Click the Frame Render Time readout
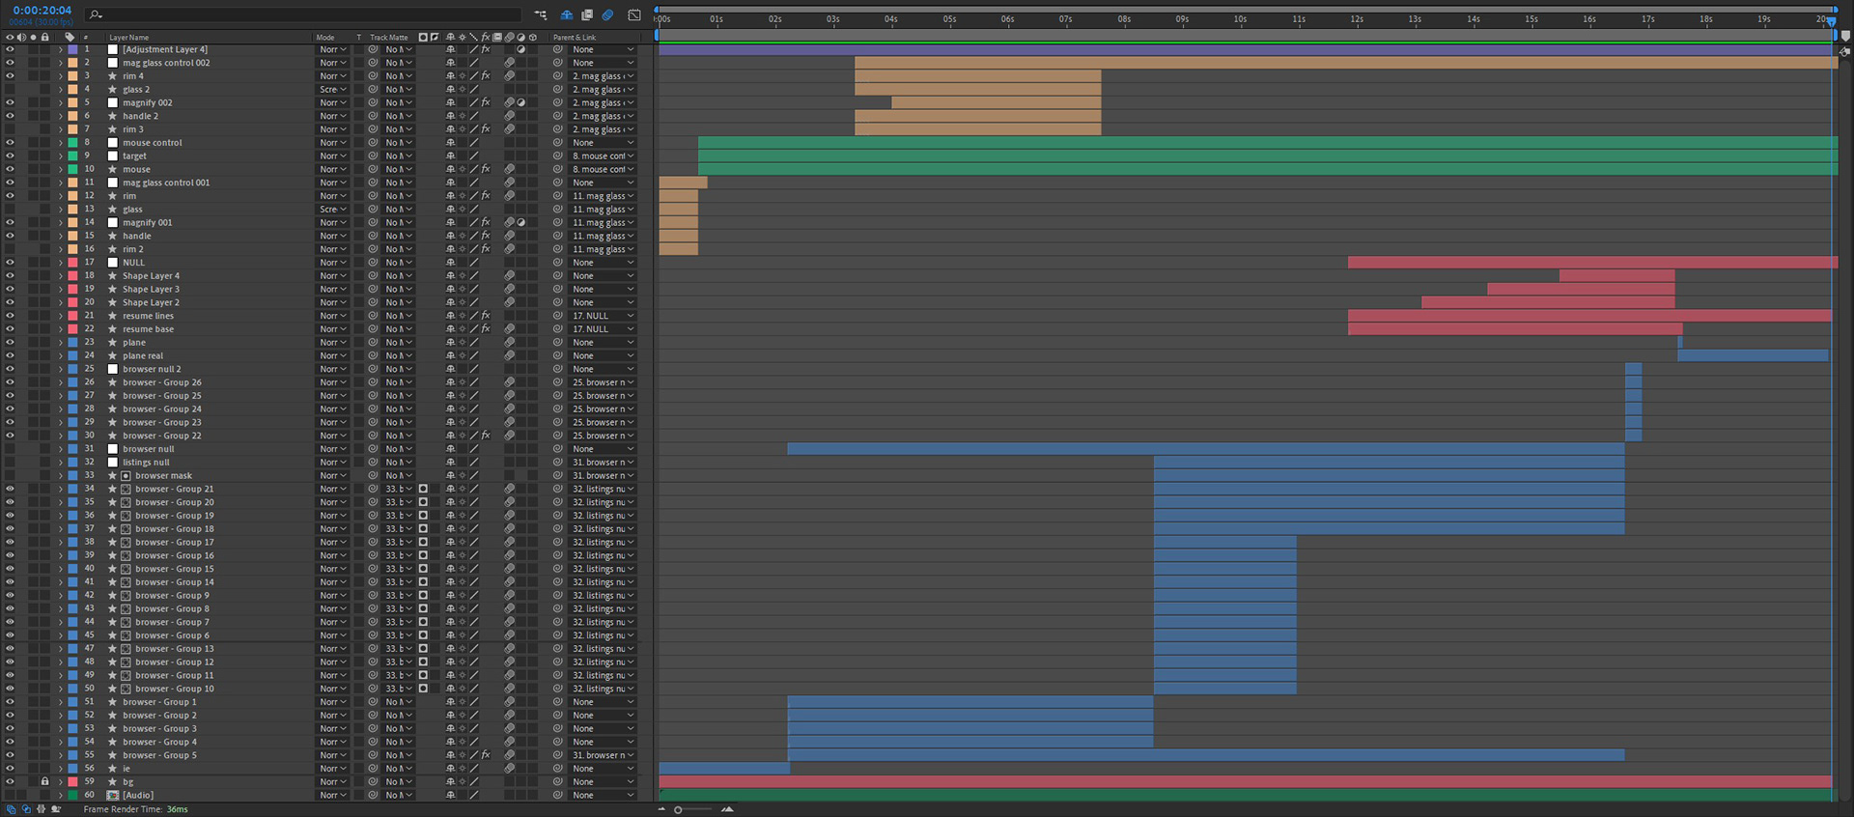The width and height of the screenshot is (1854, 817). pyautogui.click(x=135, y=809)
